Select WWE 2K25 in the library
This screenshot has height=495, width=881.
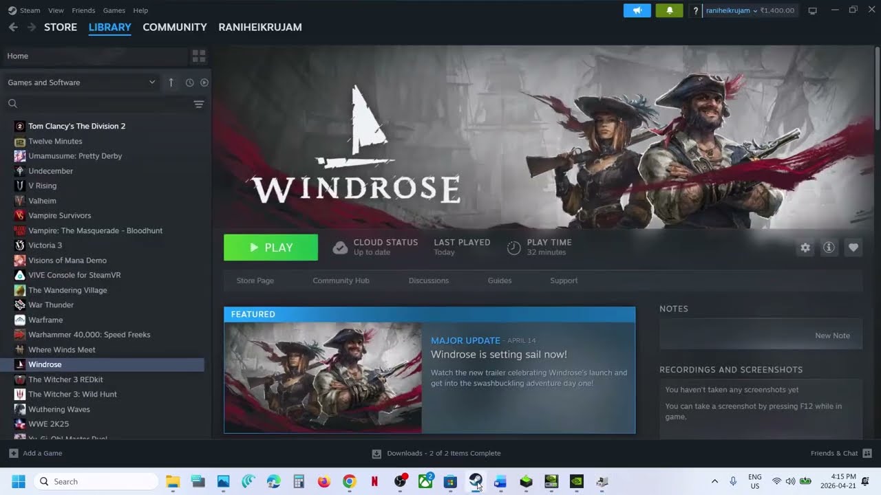pyautogui.click(x=48, y=424)
